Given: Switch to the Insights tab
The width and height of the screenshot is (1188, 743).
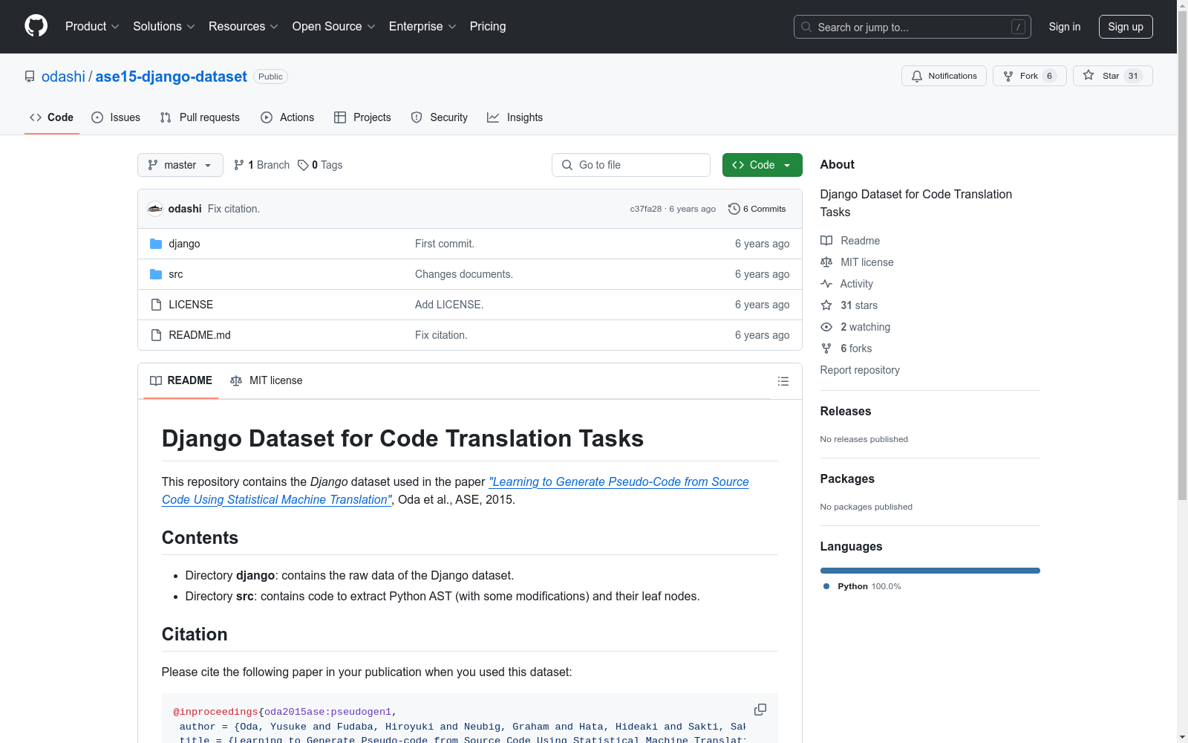Looking at the screenshot, I should coord(515,117).
